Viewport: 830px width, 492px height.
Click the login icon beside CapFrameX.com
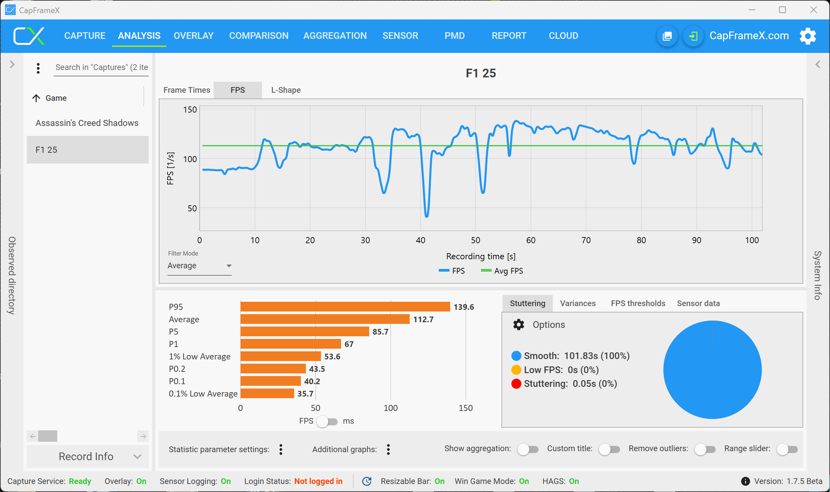pyautogui.click(x=693, y=36)
